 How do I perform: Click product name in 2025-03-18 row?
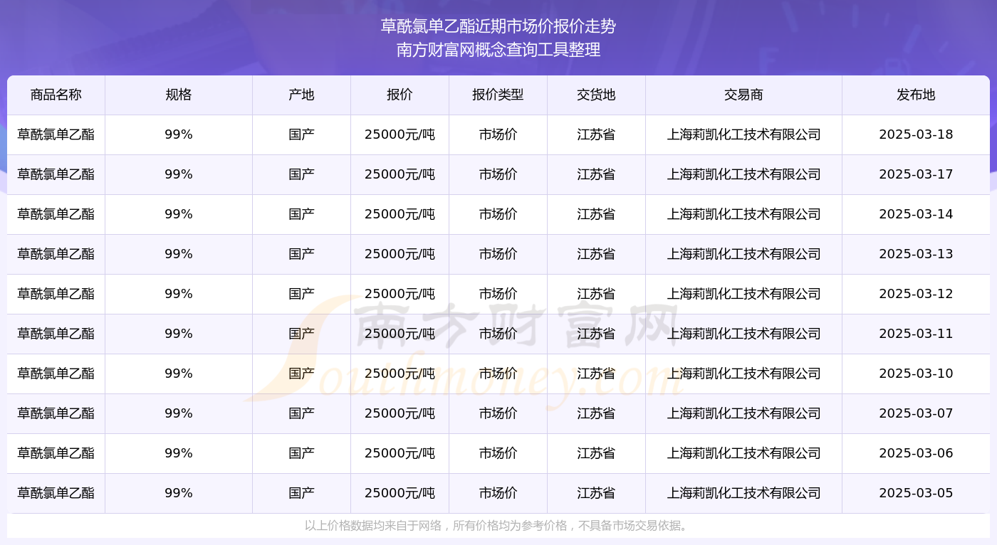[56, 134]
